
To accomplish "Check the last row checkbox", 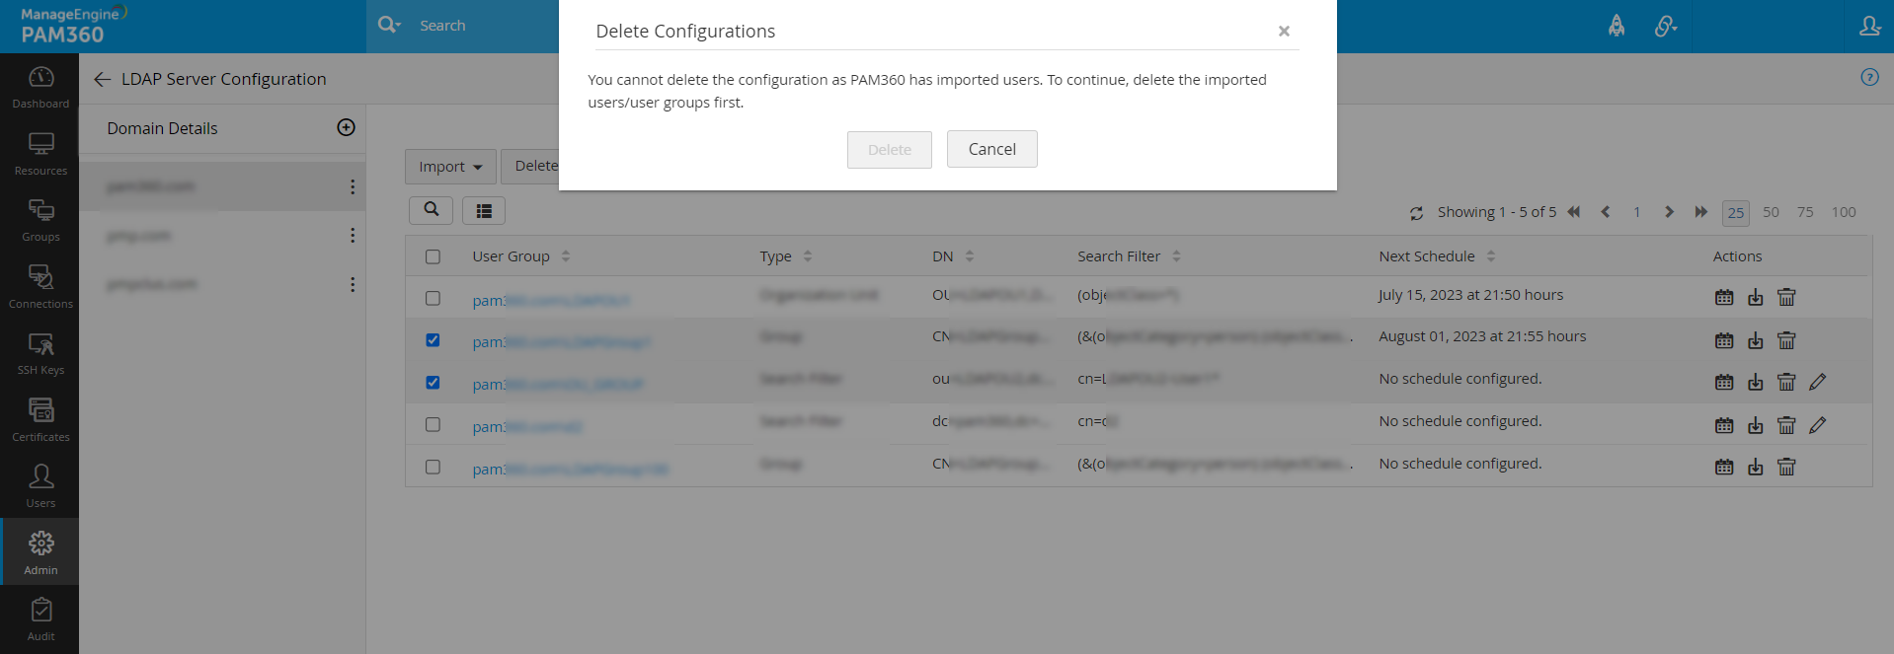I will (x=433, y=467).
